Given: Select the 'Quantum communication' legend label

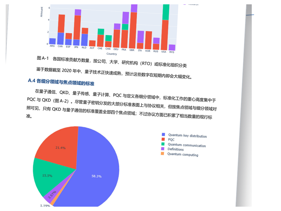Looking at the screenshot, I should tap(187, 145).
